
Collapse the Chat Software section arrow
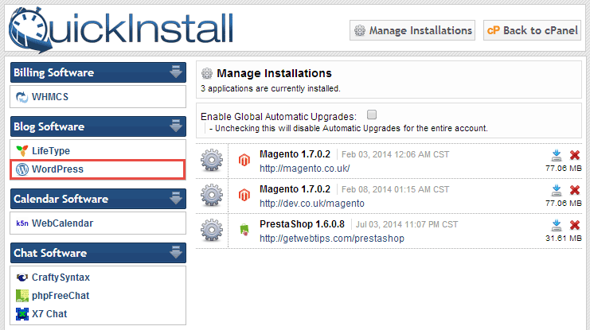tap(176, 252)
